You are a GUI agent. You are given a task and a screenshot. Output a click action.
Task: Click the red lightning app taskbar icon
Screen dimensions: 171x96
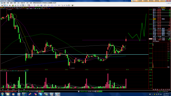30,94
